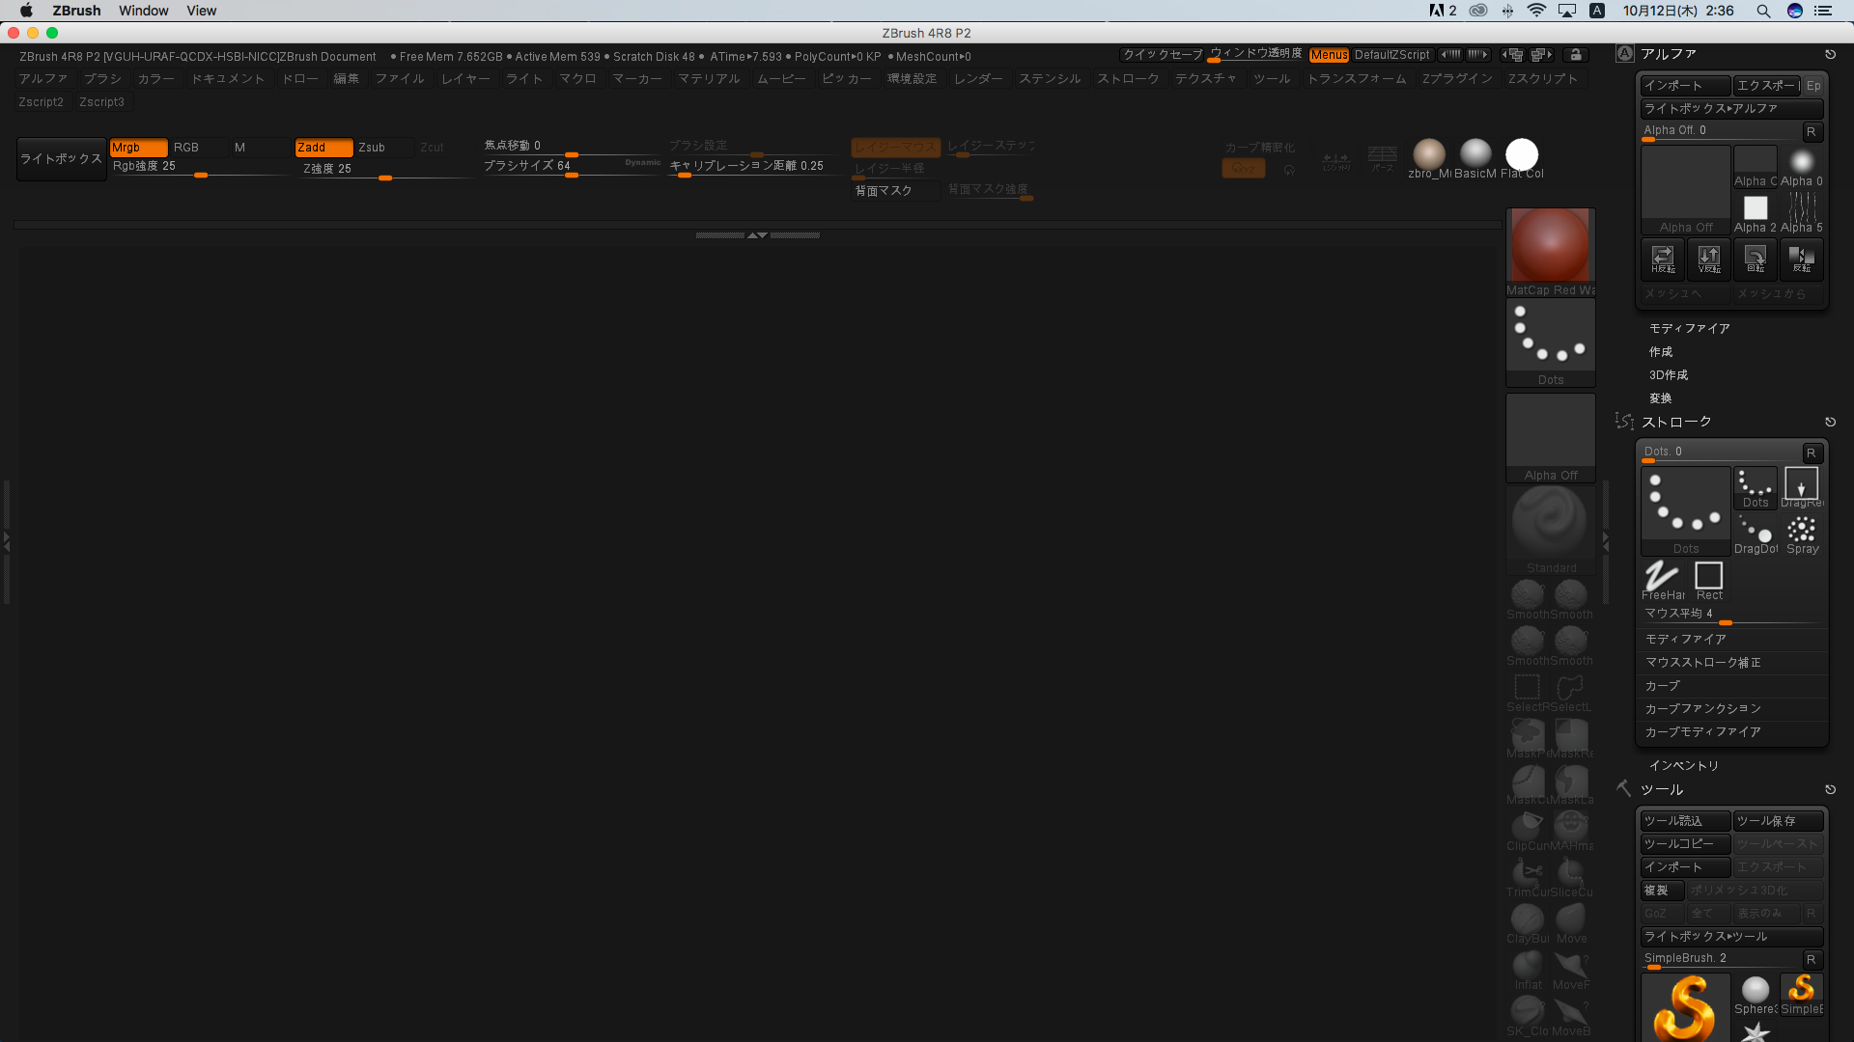Screen dimensions: 1854x1042
Task: Click the ツール読込 button
Action: click(x=1684, y=821)
